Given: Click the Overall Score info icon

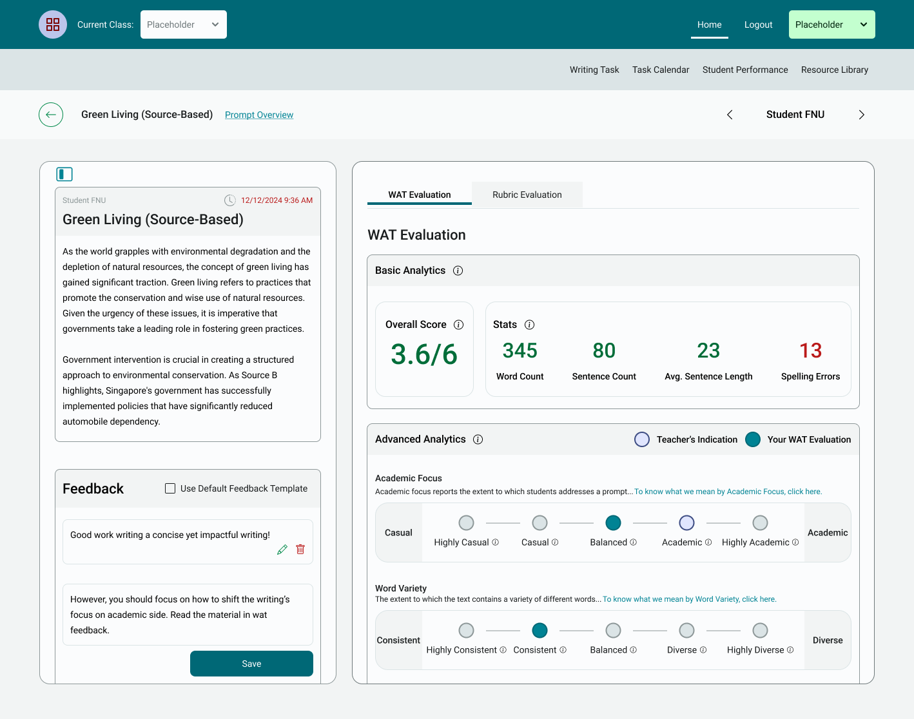Looking at the screenshot, I should point(458,325).
